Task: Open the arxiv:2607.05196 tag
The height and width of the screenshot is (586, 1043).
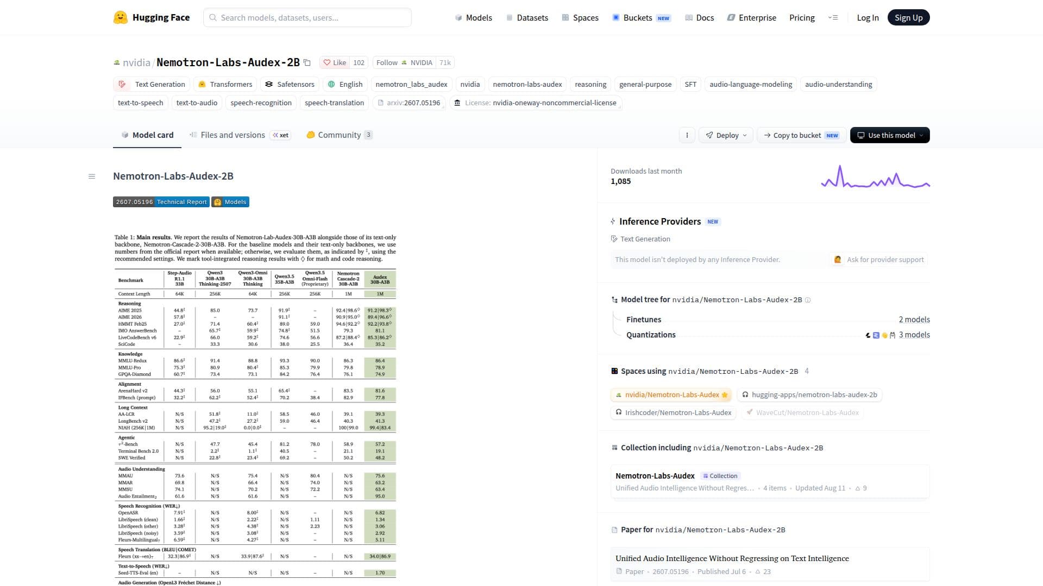Action: 409,103
